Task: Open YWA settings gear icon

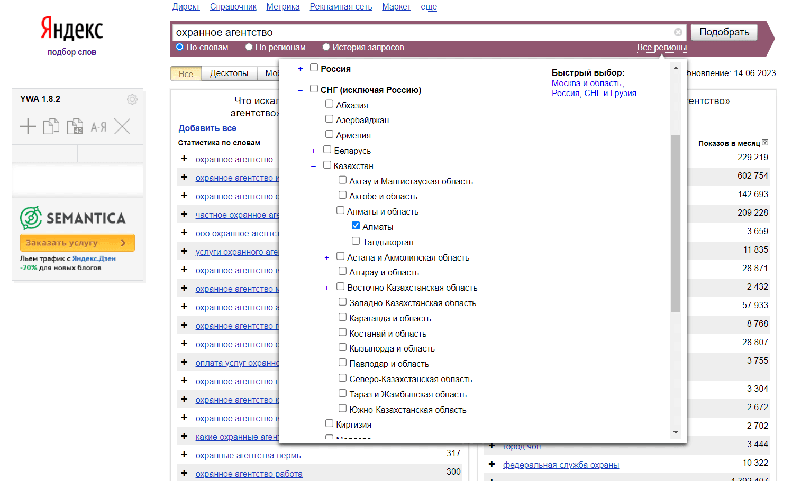Action: [132, 99]
